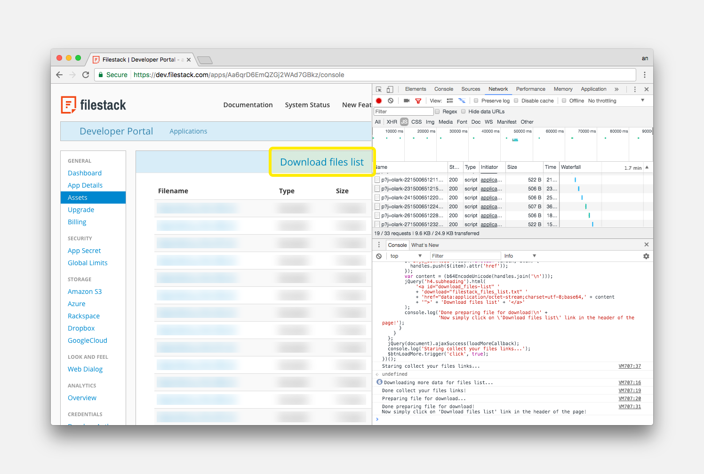Sort requests by the Size column header
This screenshot has width=704, height=474.
pos(524,167)
